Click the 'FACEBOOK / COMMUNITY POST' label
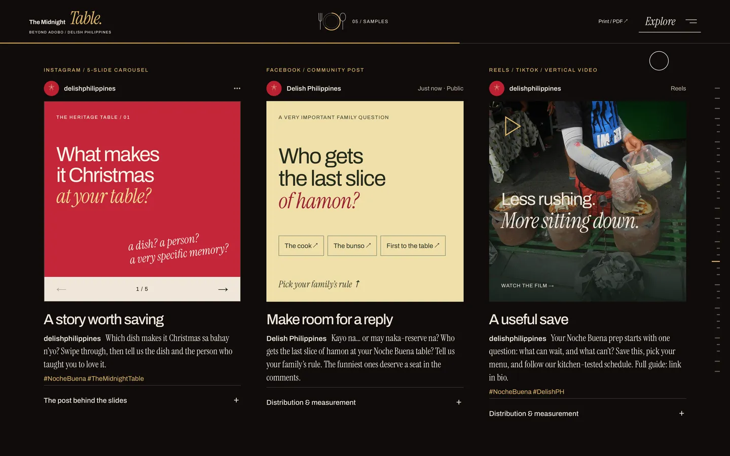 pyautogui.click(x=315, y=70)
